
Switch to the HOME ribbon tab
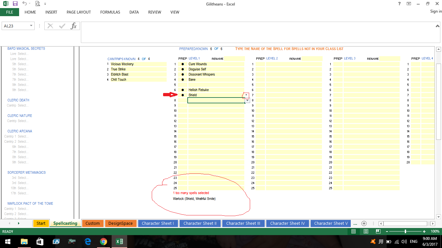tap(30, 12)
